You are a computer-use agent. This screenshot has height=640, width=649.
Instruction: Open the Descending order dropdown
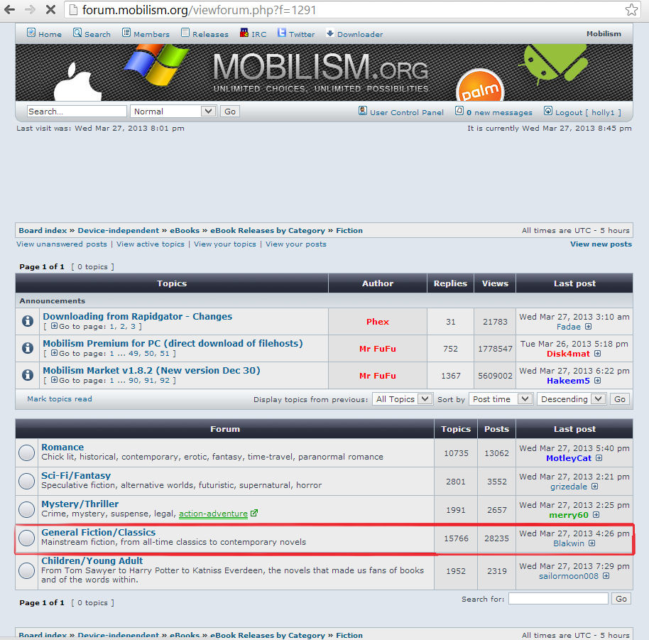[572, 399]
